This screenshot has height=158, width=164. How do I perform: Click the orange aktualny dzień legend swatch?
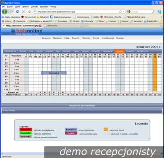pyautogui.click(x=106, y=129)
